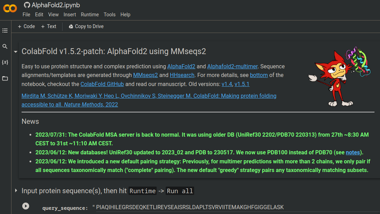
Task: Open the table of contents sidebar icon
Action: coord(5,31)
